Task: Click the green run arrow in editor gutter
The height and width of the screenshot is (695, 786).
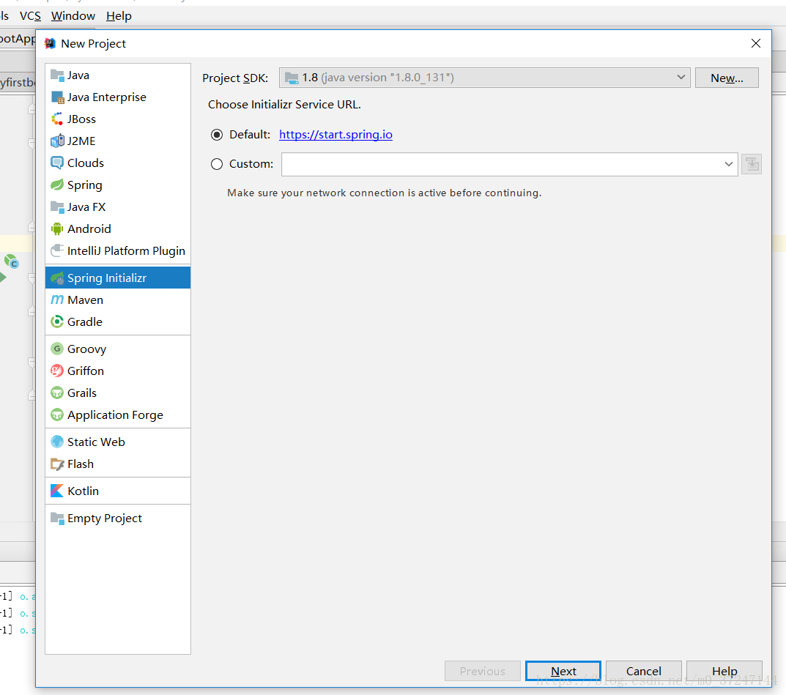Action: click(x=3, y=277)
